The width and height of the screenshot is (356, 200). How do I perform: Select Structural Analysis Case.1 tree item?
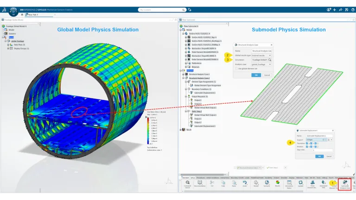[199, 74]
